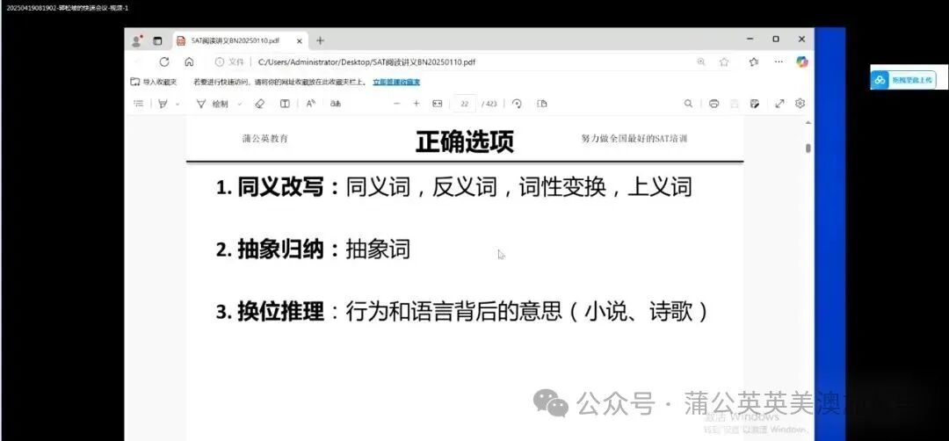This screenshot has height=441, width=949.
Task: Open a new browser tab
Action: [x=320, y=40]
